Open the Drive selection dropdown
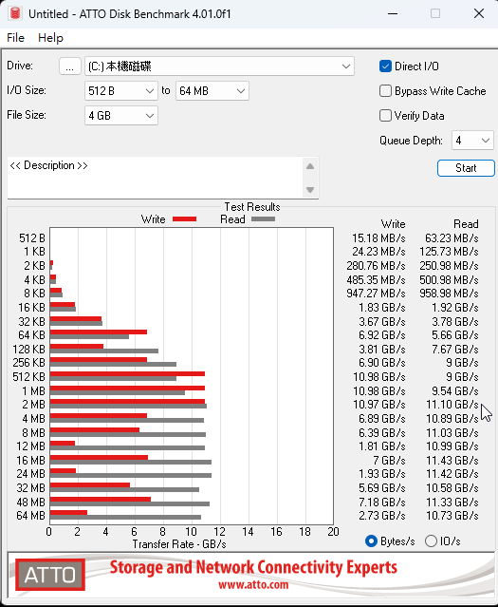This screenshot has height=607, width=498. (219, 66)
